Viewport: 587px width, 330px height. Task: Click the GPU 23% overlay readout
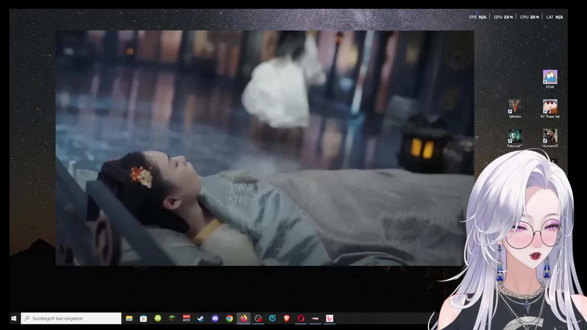click(503, 17)
